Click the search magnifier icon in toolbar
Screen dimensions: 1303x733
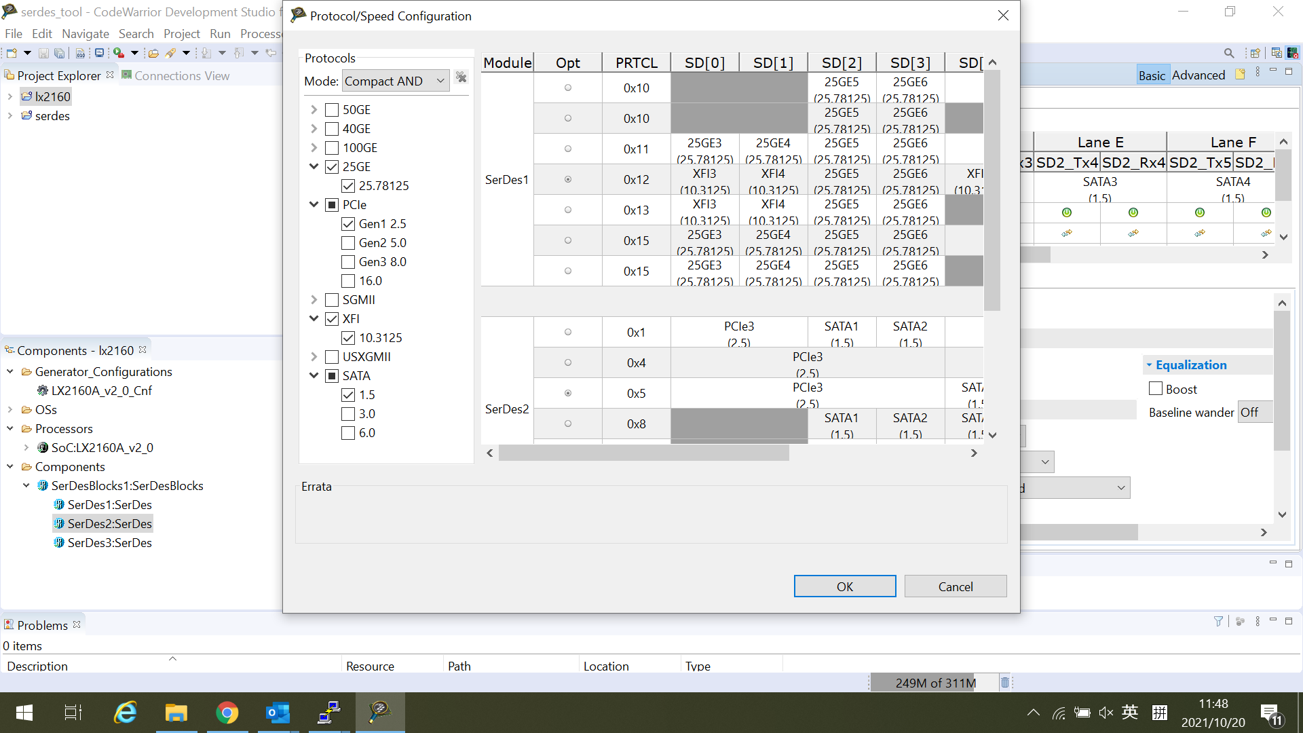(x=1229, y=53)
